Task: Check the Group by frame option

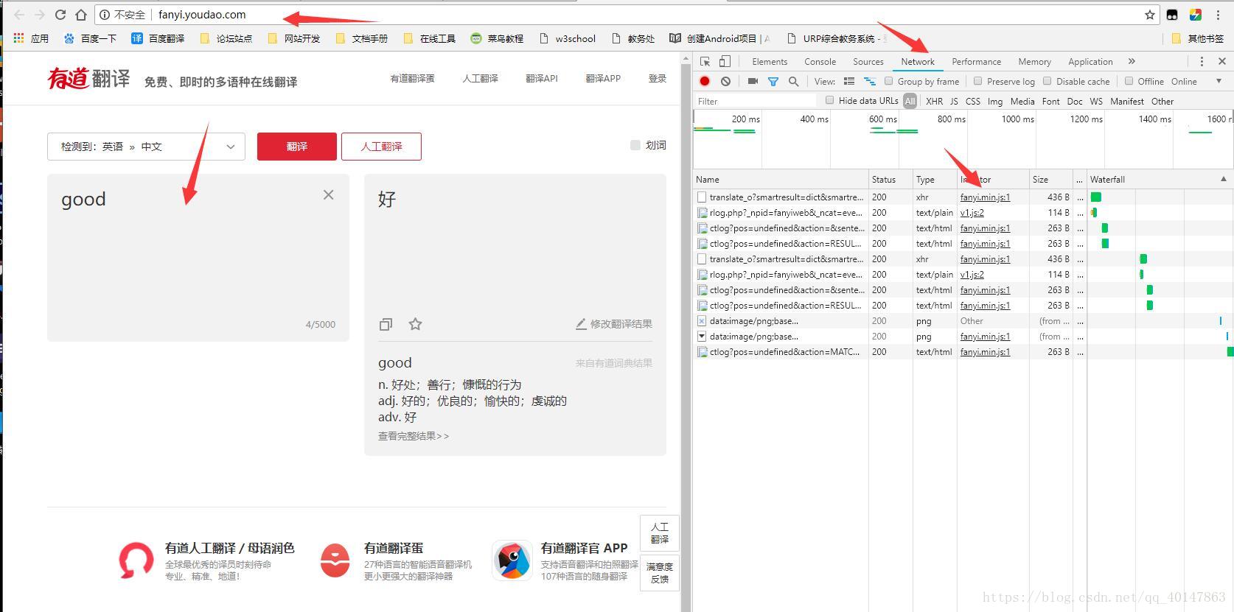Action: (888, 81)
